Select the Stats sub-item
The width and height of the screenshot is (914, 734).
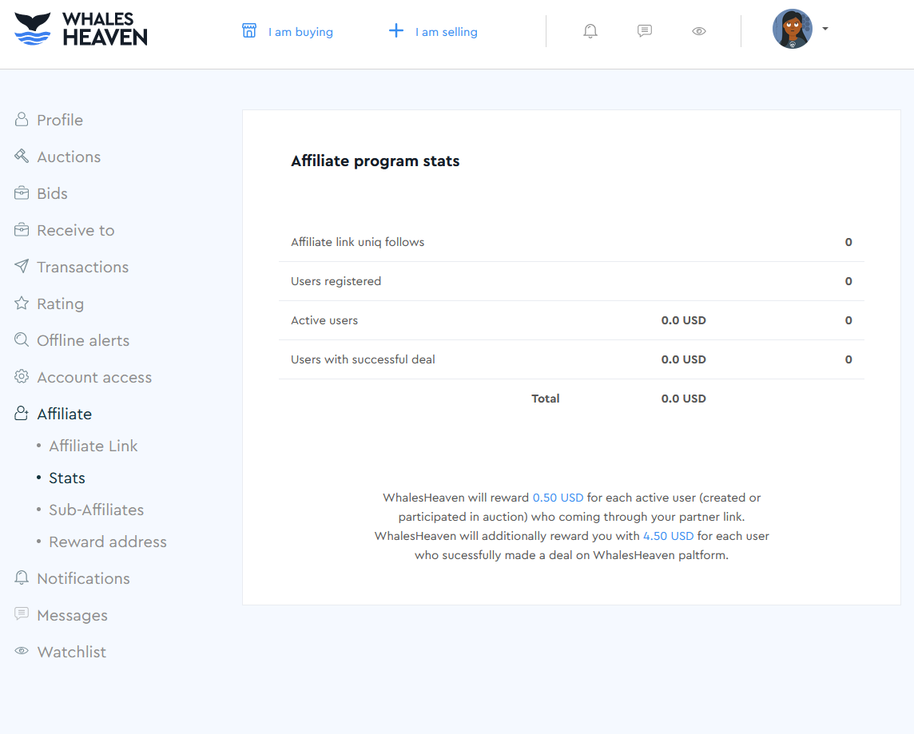click(67, 478)
